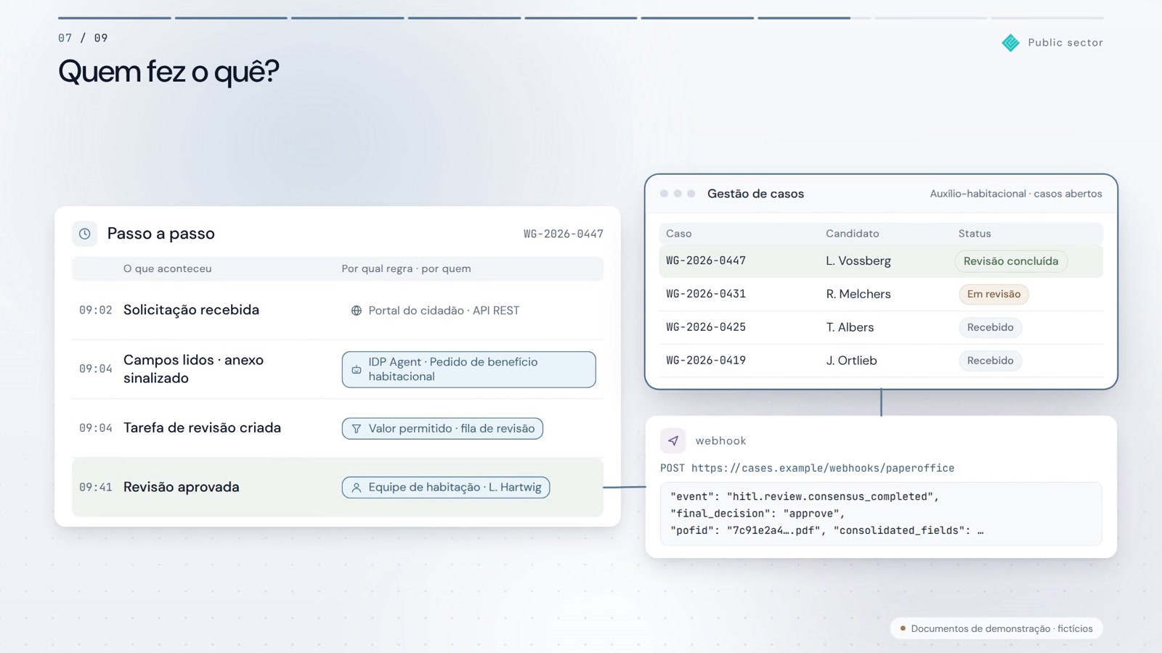1162x653 pixels.
Task: Click the Candidato column header
Action: 853,234
